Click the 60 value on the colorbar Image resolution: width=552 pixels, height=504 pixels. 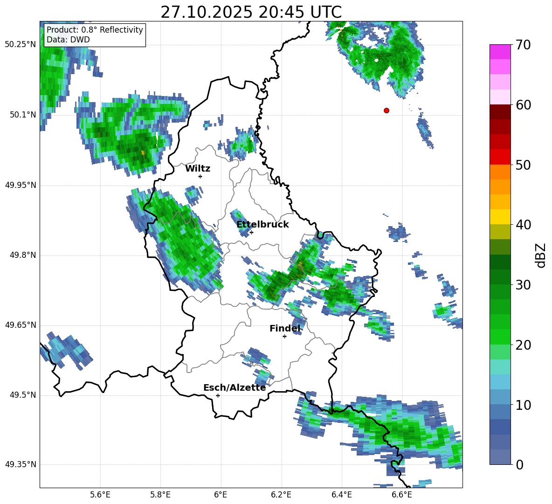point(523,105)
